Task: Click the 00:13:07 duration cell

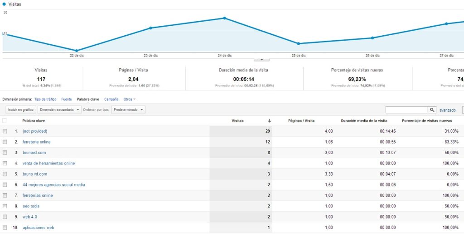Action: point(388,153)
